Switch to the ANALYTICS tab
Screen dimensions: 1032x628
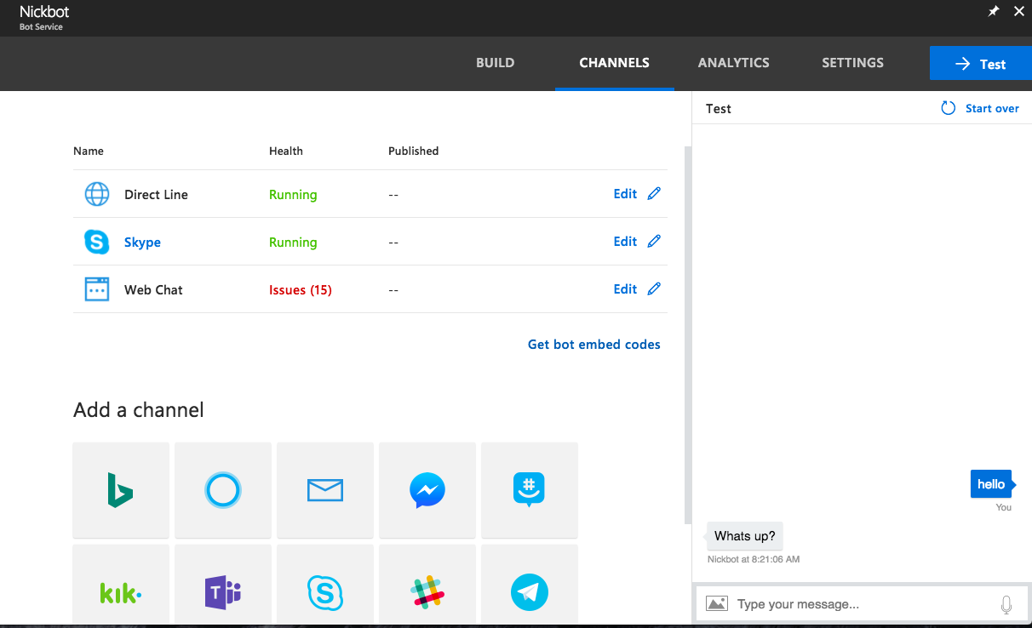click(x=734, y=63)
